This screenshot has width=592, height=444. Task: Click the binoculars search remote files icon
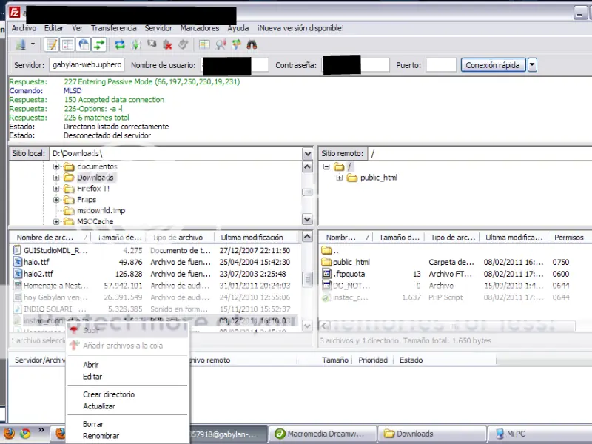point(252,45)
